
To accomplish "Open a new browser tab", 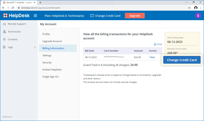I will click(x=40, y=3).
